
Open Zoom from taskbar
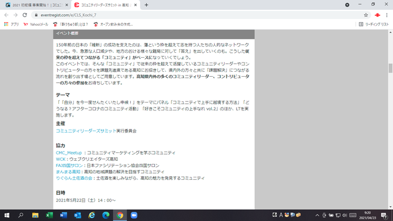click(x=134, y=215)
